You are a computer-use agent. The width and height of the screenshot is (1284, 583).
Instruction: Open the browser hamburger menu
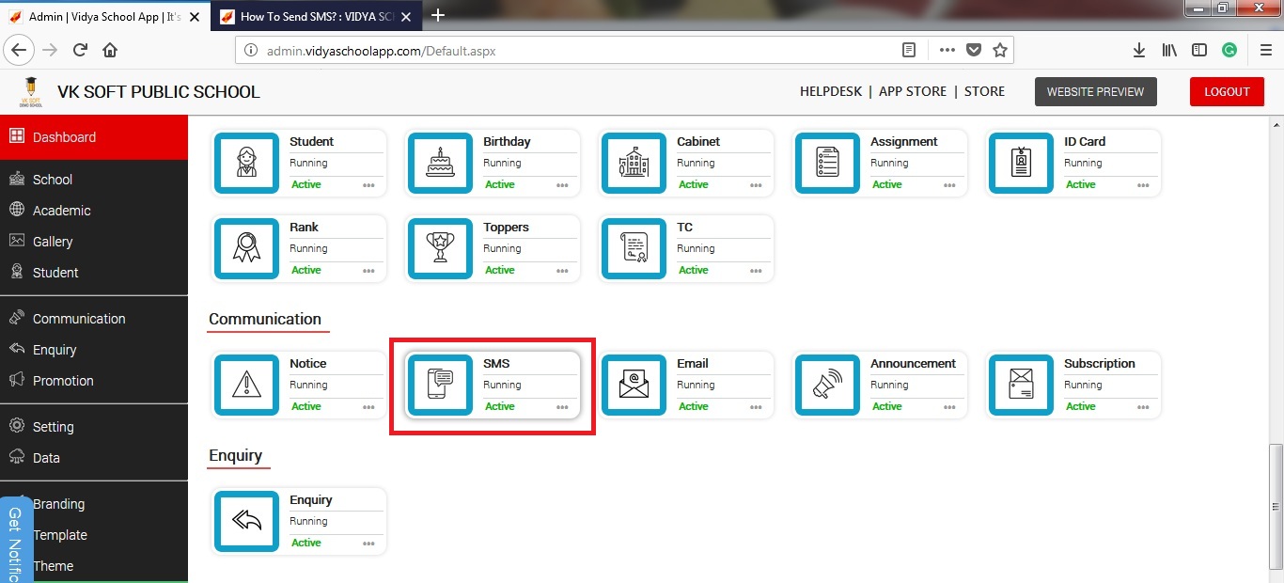1266,50
